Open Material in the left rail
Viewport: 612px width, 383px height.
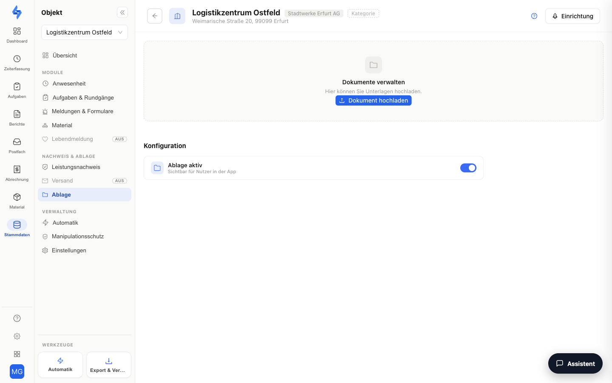17,201
